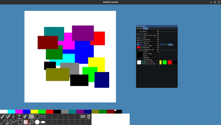Select the filled ellipse tool
The width and height of the screenshot is (221, 125).
click(43, 122)
